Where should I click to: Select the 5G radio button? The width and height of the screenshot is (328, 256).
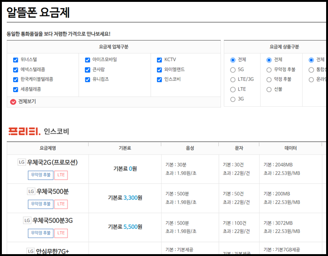233,70
